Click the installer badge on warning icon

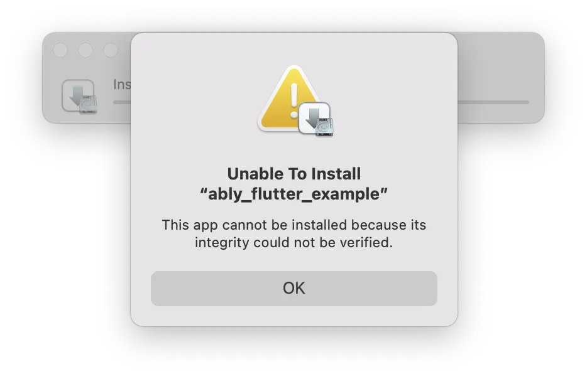pos(315,119)
